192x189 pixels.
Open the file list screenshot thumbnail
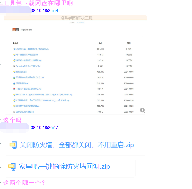(76, 65)
